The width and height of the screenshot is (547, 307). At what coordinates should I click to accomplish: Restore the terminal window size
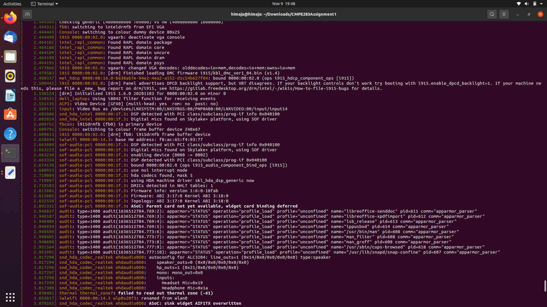[x=529, y=14]
